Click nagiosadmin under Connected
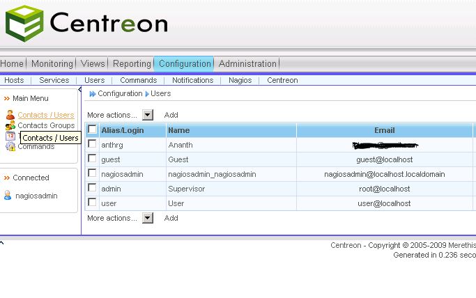The image size is (476, 298). (x=36, y=196)
